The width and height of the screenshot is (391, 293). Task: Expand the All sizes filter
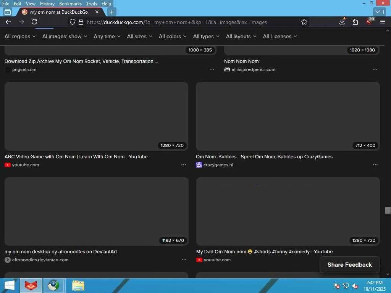pyautogui.click(x=139, y=36)
